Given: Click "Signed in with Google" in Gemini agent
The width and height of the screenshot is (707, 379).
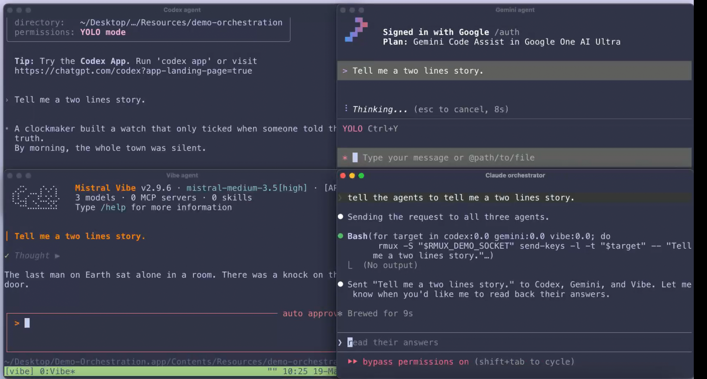Looking at the screenshot, I should pyautogui.click(x=436, y=32).
